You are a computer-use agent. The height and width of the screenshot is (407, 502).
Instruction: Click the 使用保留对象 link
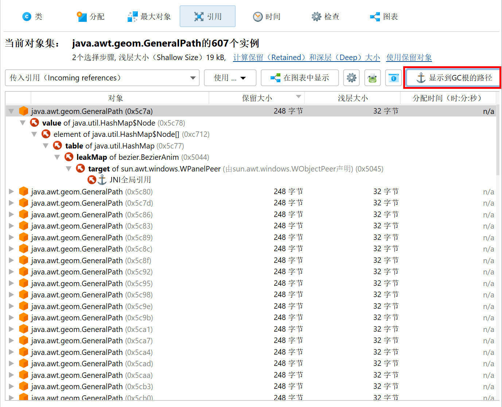pyautogui.click(x=409, y=58)
